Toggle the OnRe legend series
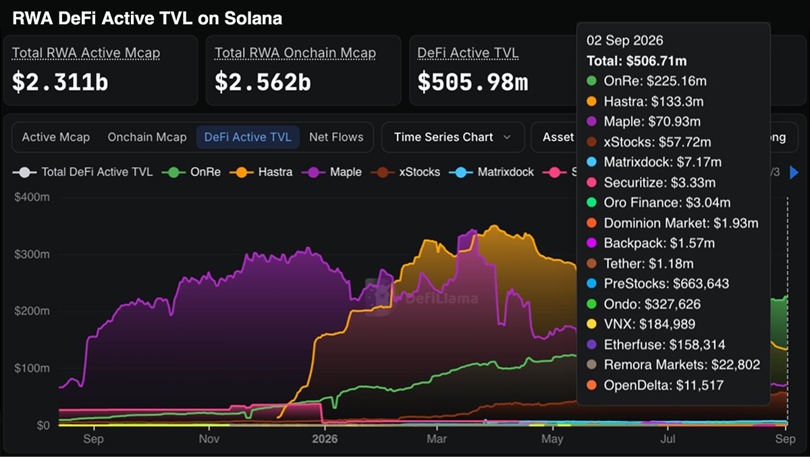This screenshot has width=810, height=457. [x=192, y=172]
